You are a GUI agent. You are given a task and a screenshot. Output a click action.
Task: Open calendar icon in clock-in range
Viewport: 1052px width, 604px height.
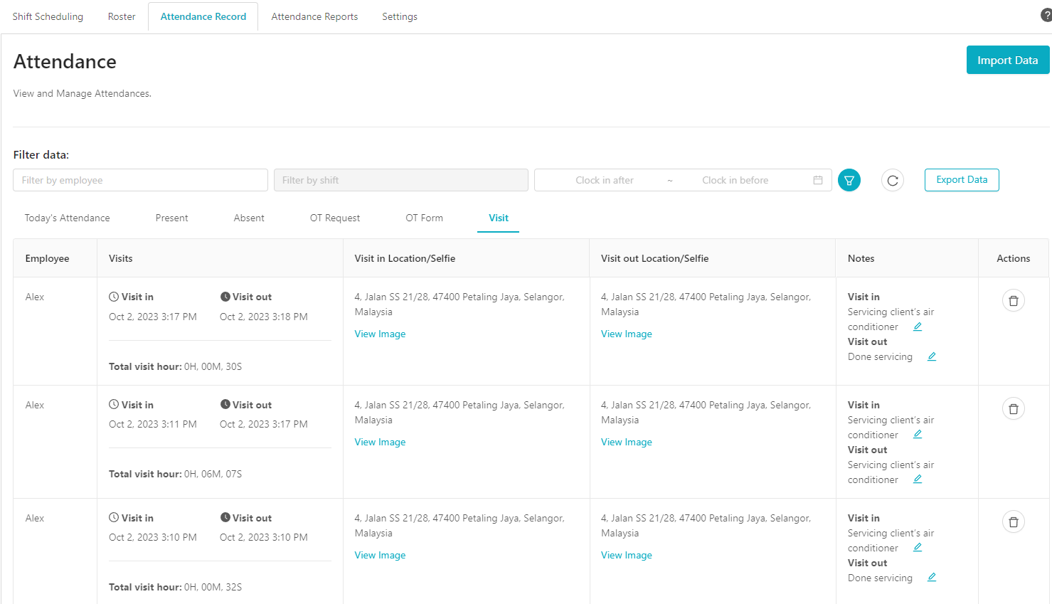(x=818, y=180)
